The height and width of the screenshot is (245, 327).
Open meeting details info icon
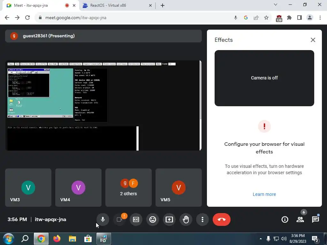tap(285, 219)
